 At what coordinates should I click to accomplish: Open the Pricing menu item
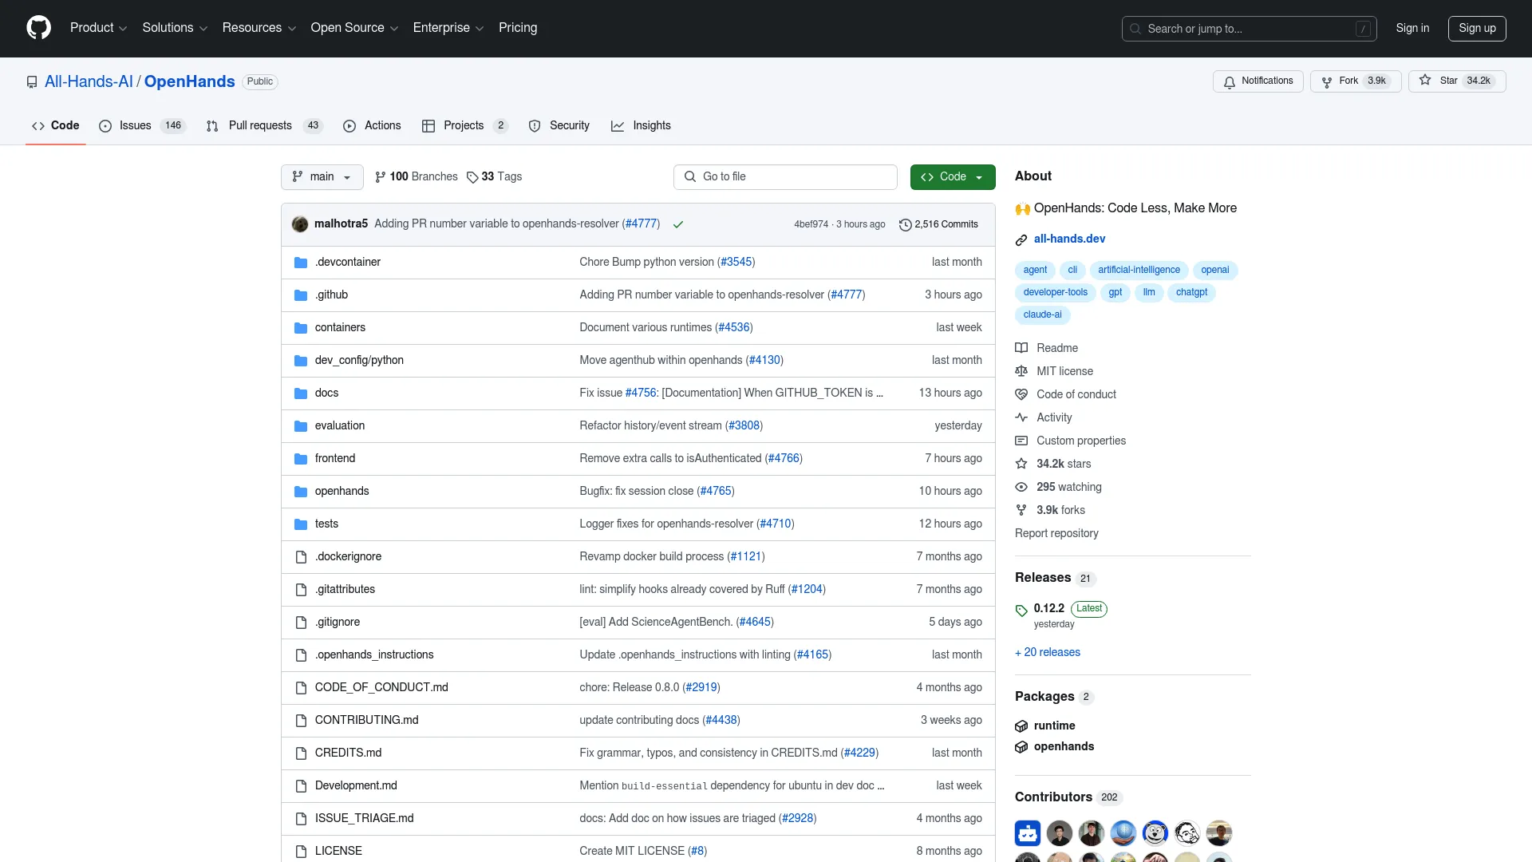click(x=517, y=28)
